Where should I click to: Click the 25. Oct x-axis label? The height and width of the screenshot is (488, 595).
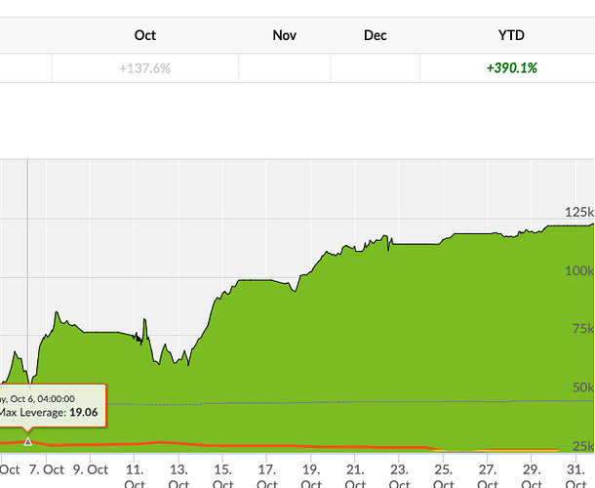[443, 477]
